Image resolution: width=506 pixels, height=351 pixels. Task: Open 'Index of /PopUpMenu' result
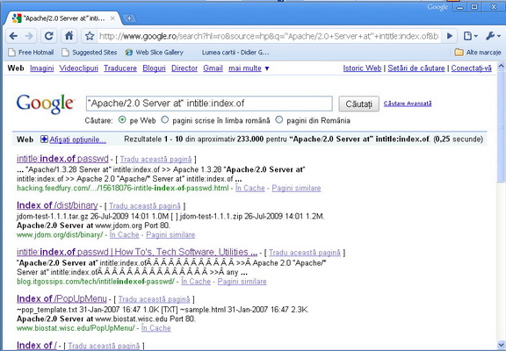pos(61,298)
